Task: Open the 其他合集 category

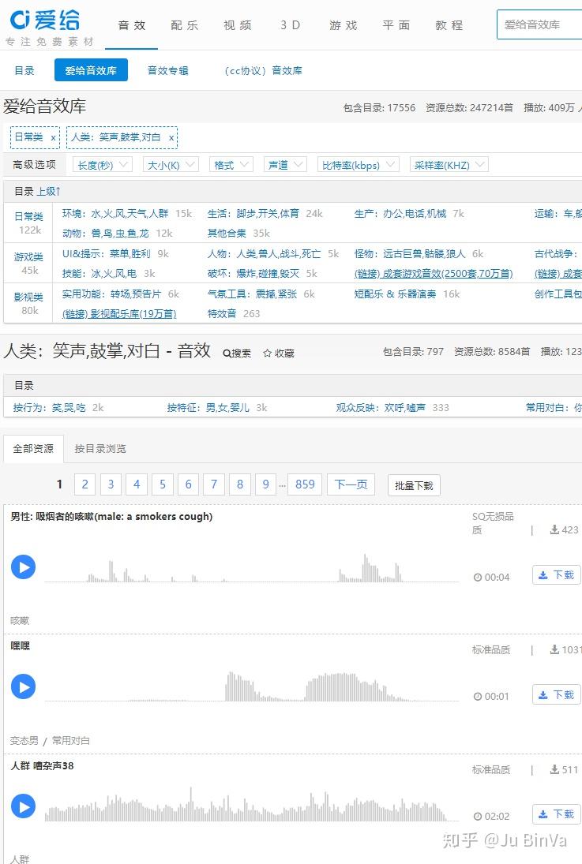Action: (x=227, y=234)
